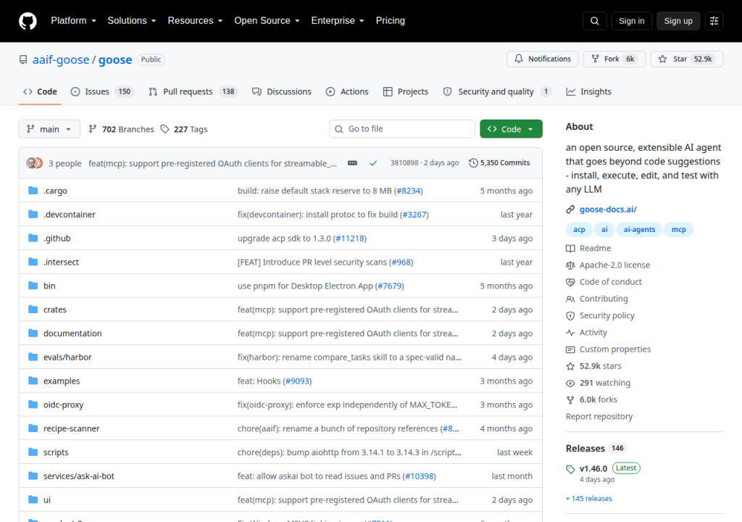Click the forks icon in About
The height and width of the screenshot is (522, 742).
click(x=570, y=399)
